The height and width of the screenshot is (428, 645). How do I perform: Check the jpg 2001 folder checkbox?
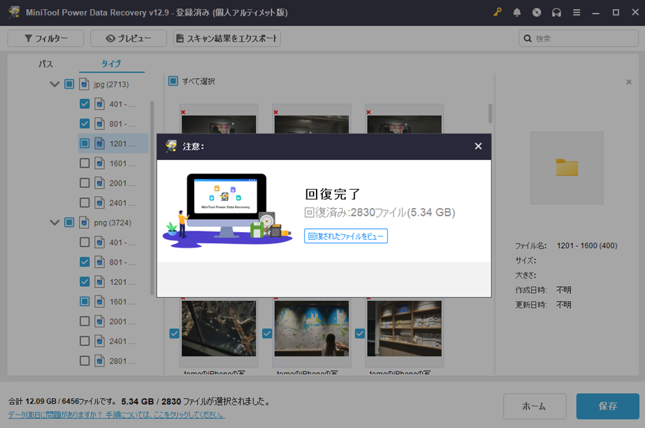(84, 183)
